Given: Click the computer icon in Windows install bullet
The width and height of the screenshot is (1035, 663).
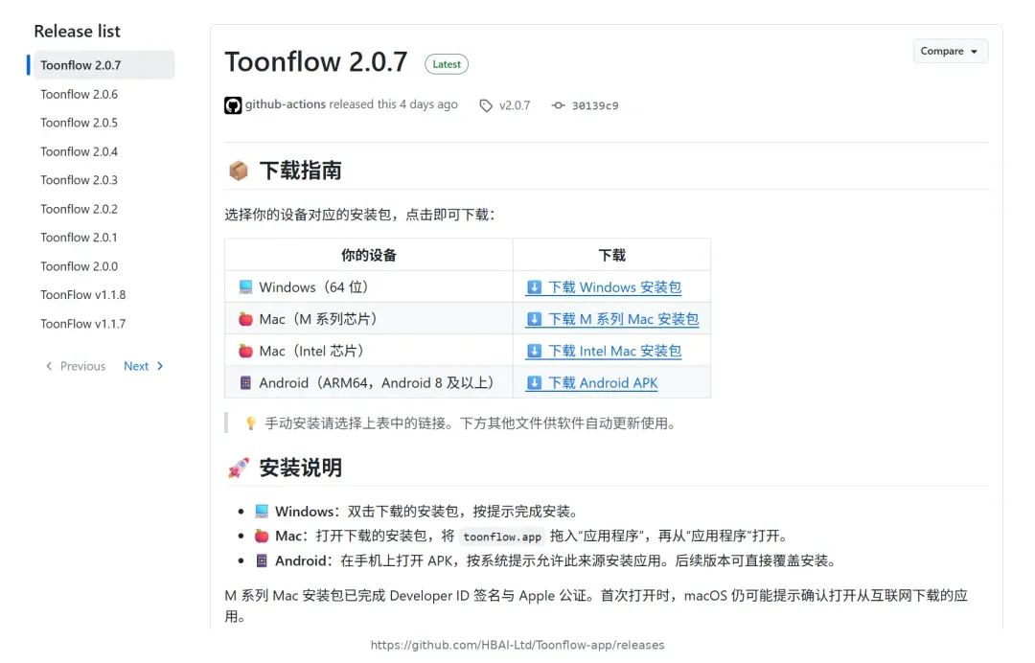Looking at the screenshot, I should [x=262, y=512].
